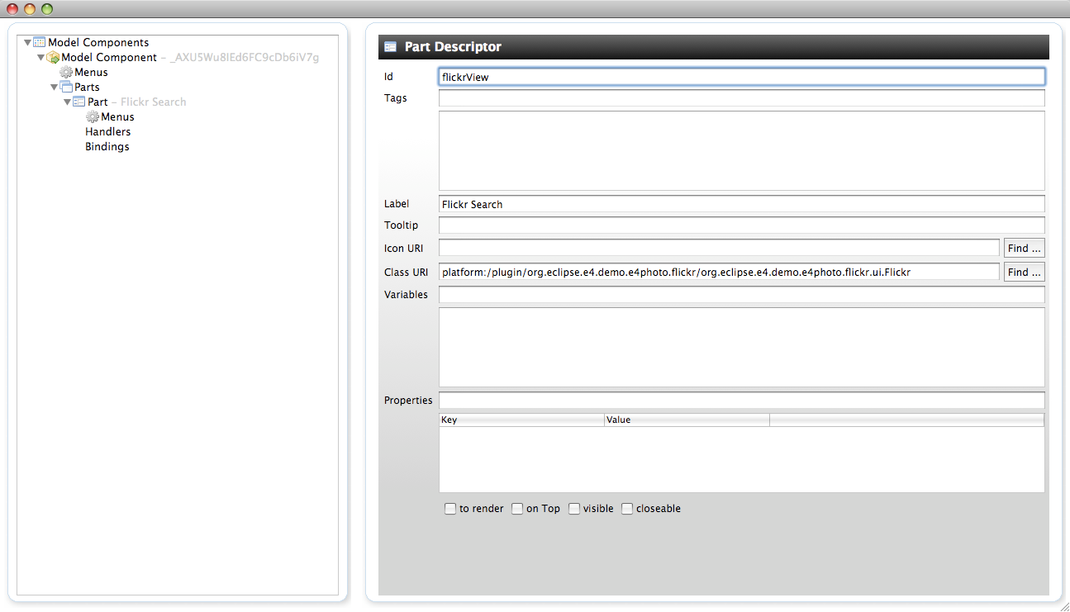This screenshot has height=612, width=1070.
Task: Click the yellow minimize window button
Action: [x=30, y=9]
